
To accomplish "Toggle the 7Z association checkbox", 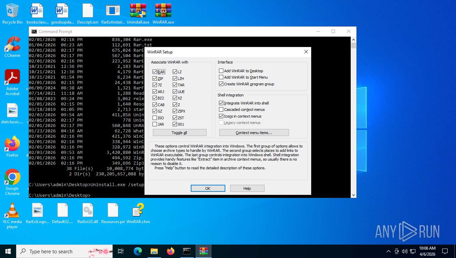I will [x=155, y=85].
